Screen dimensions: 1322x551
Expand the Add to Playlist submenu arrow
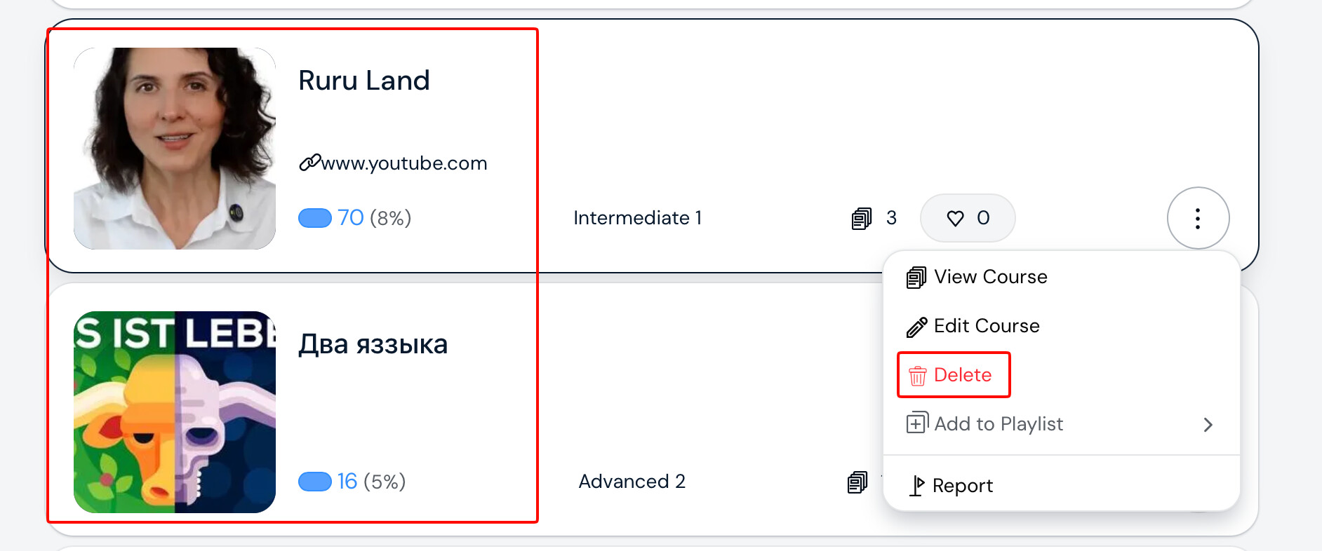tap(1208, 425)
